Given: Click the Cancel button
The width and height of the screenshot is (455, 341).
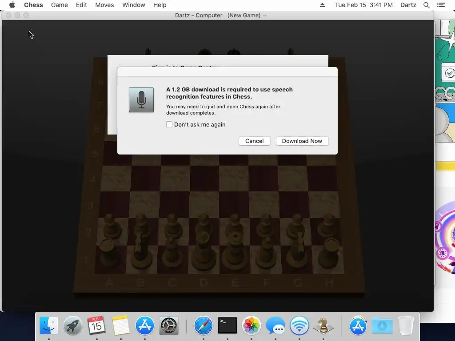Looking at the screenshot, I should [x=254, y=141].
